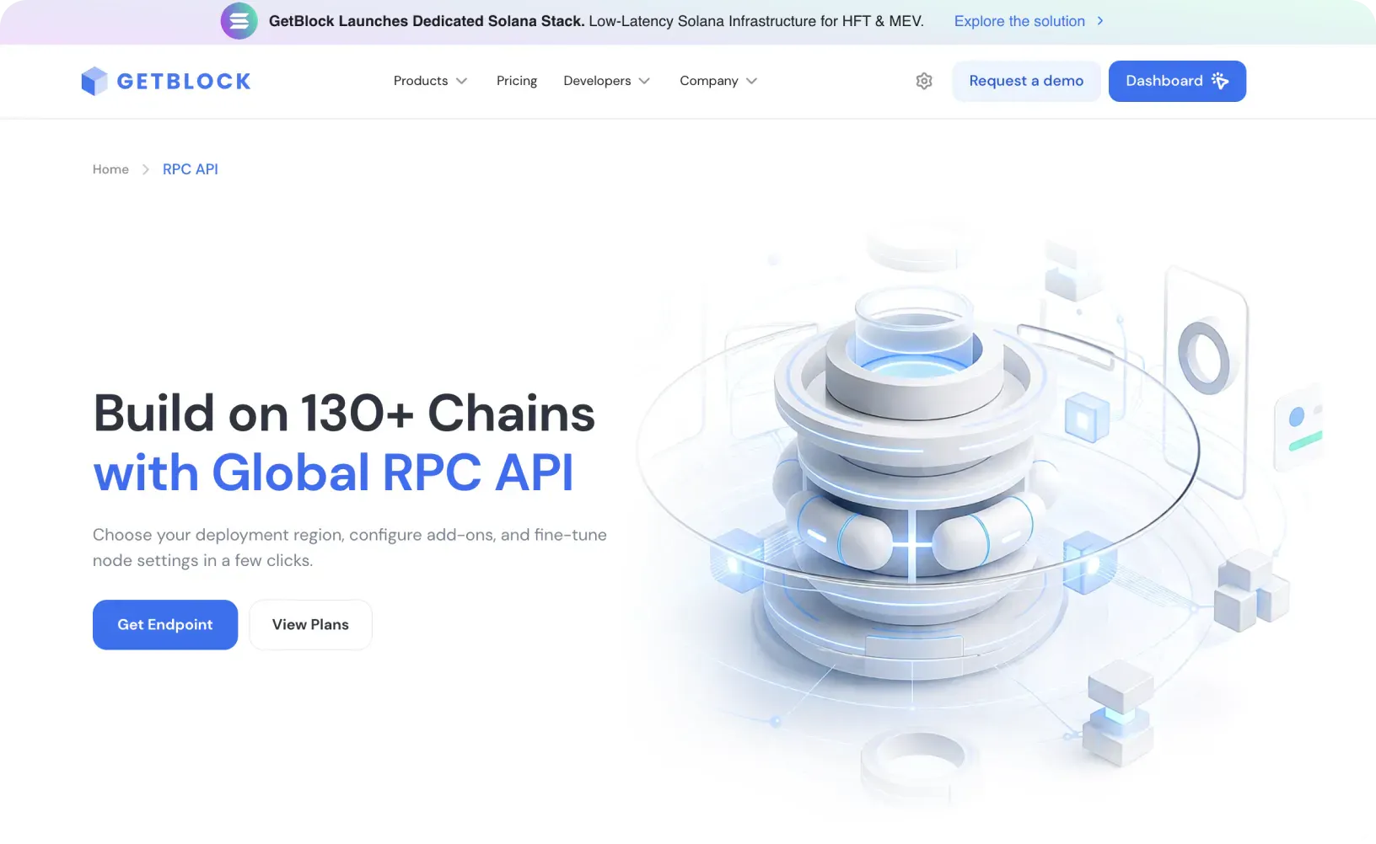This screenshot has height=844, width=1376.
Task: Open the Explore the solution link
Action: [1020, 21]
